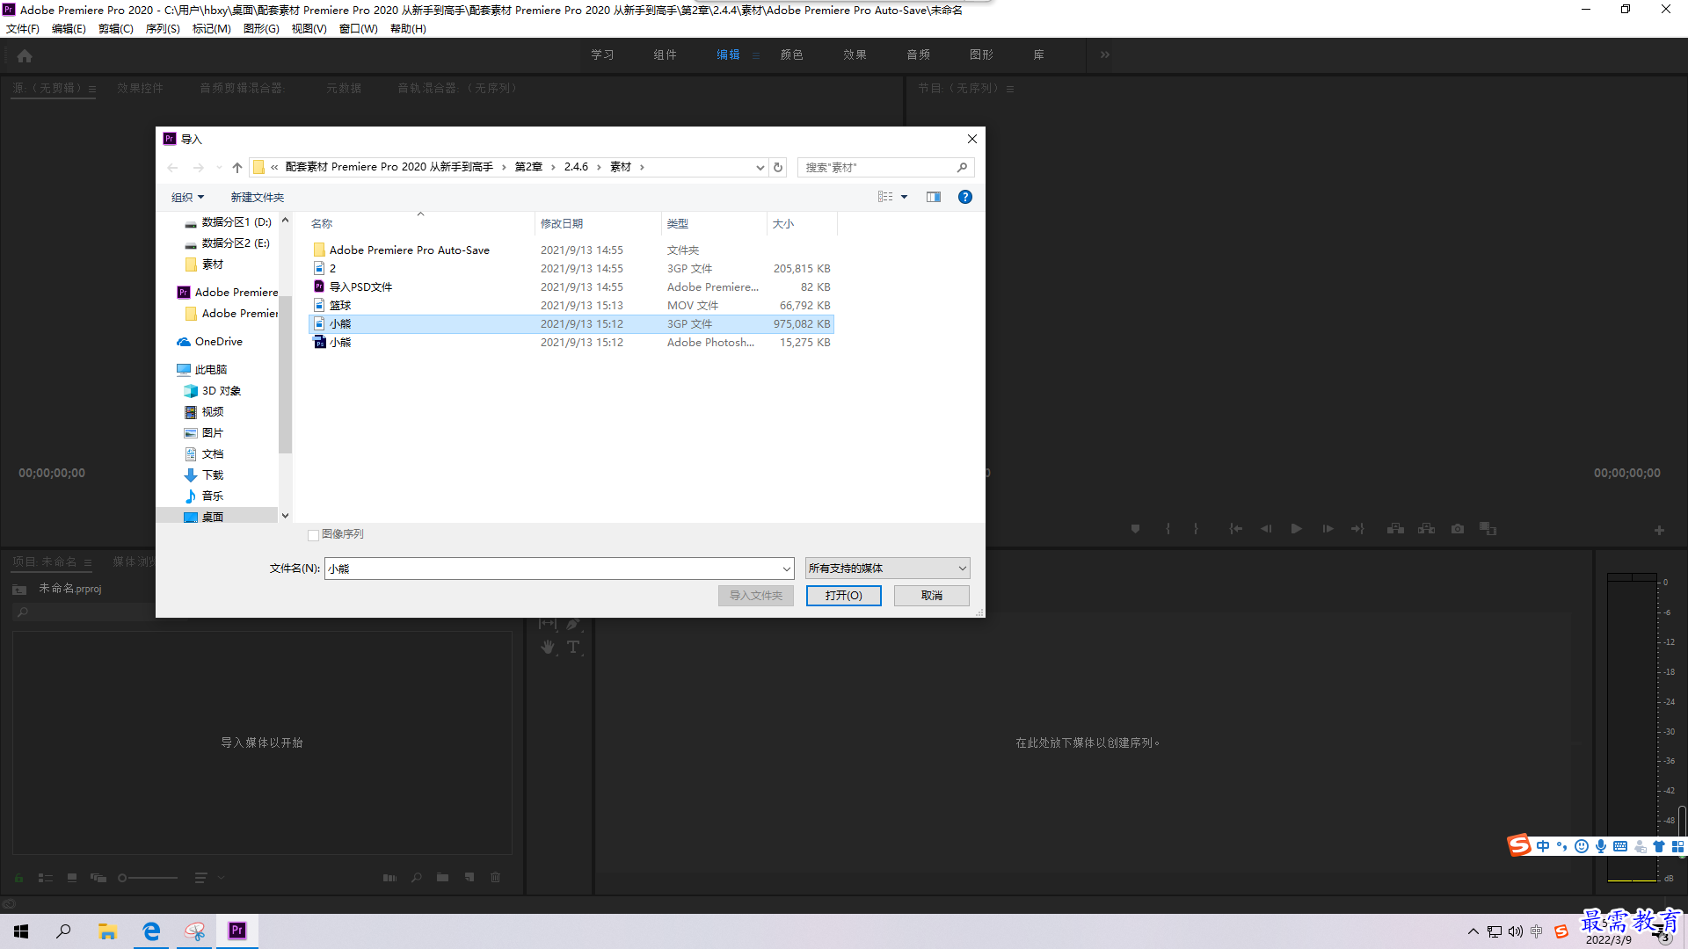
Task: Open Premiere Pro from the taskbar
Action: pyautogui.click(x=237, y=931)
